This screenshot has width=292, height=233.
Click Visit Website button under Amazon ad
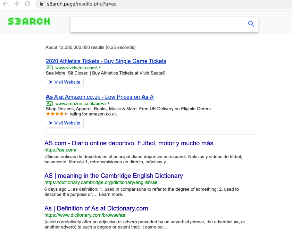point(65,123)
